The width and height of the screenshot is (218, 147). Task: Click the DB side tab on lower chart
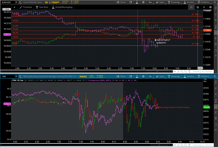[x=216, y=118]
